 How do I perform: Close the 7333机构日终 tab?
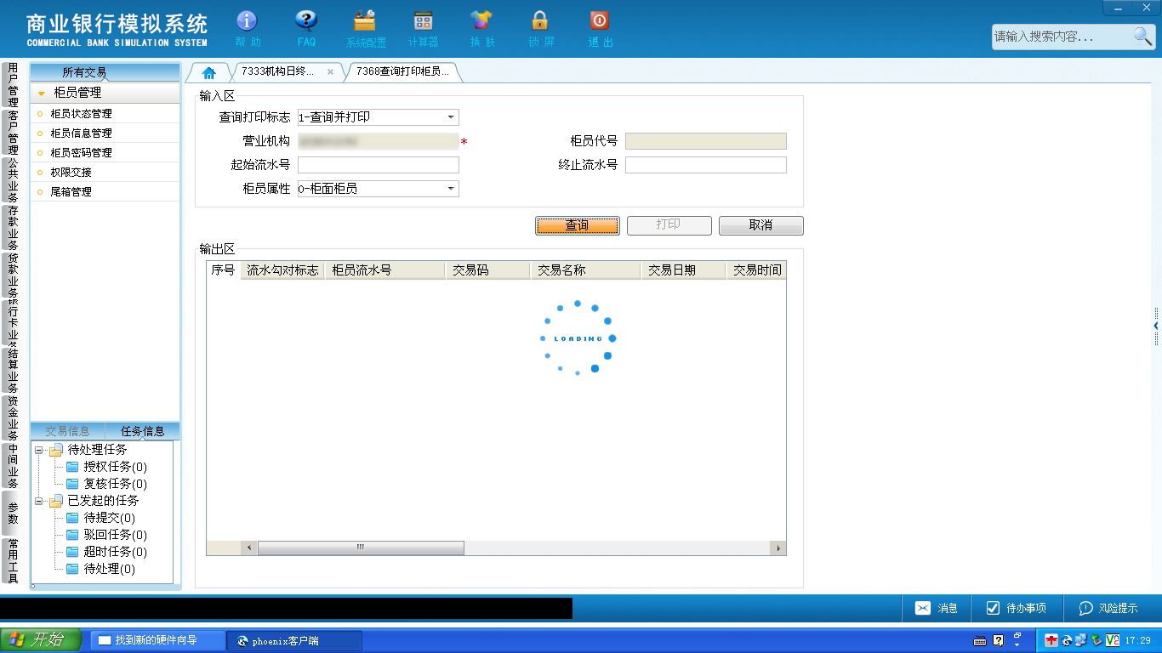(330, 72)
